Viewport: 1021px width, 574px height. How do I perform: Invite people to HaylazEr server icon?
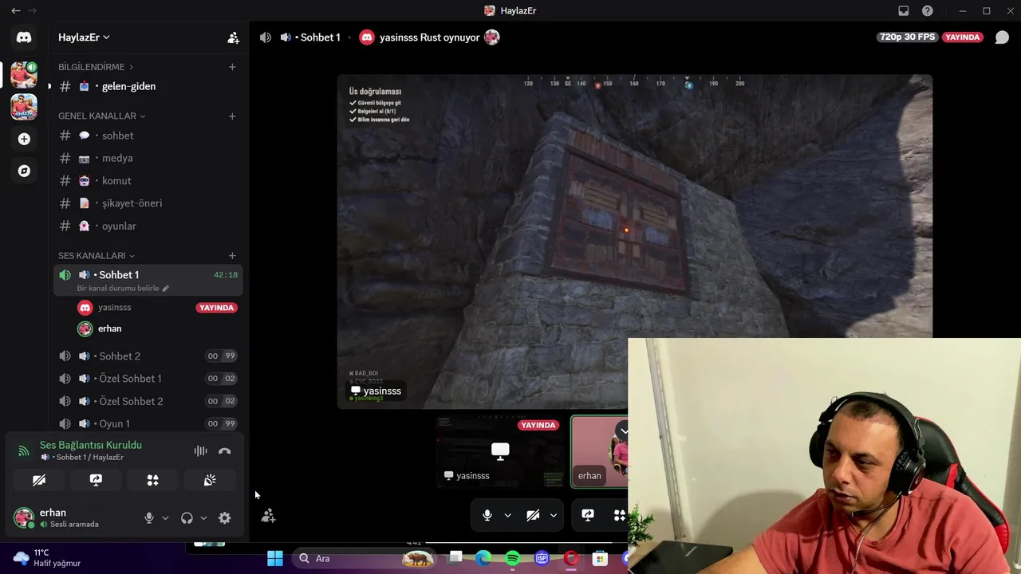tap(233, 37)
